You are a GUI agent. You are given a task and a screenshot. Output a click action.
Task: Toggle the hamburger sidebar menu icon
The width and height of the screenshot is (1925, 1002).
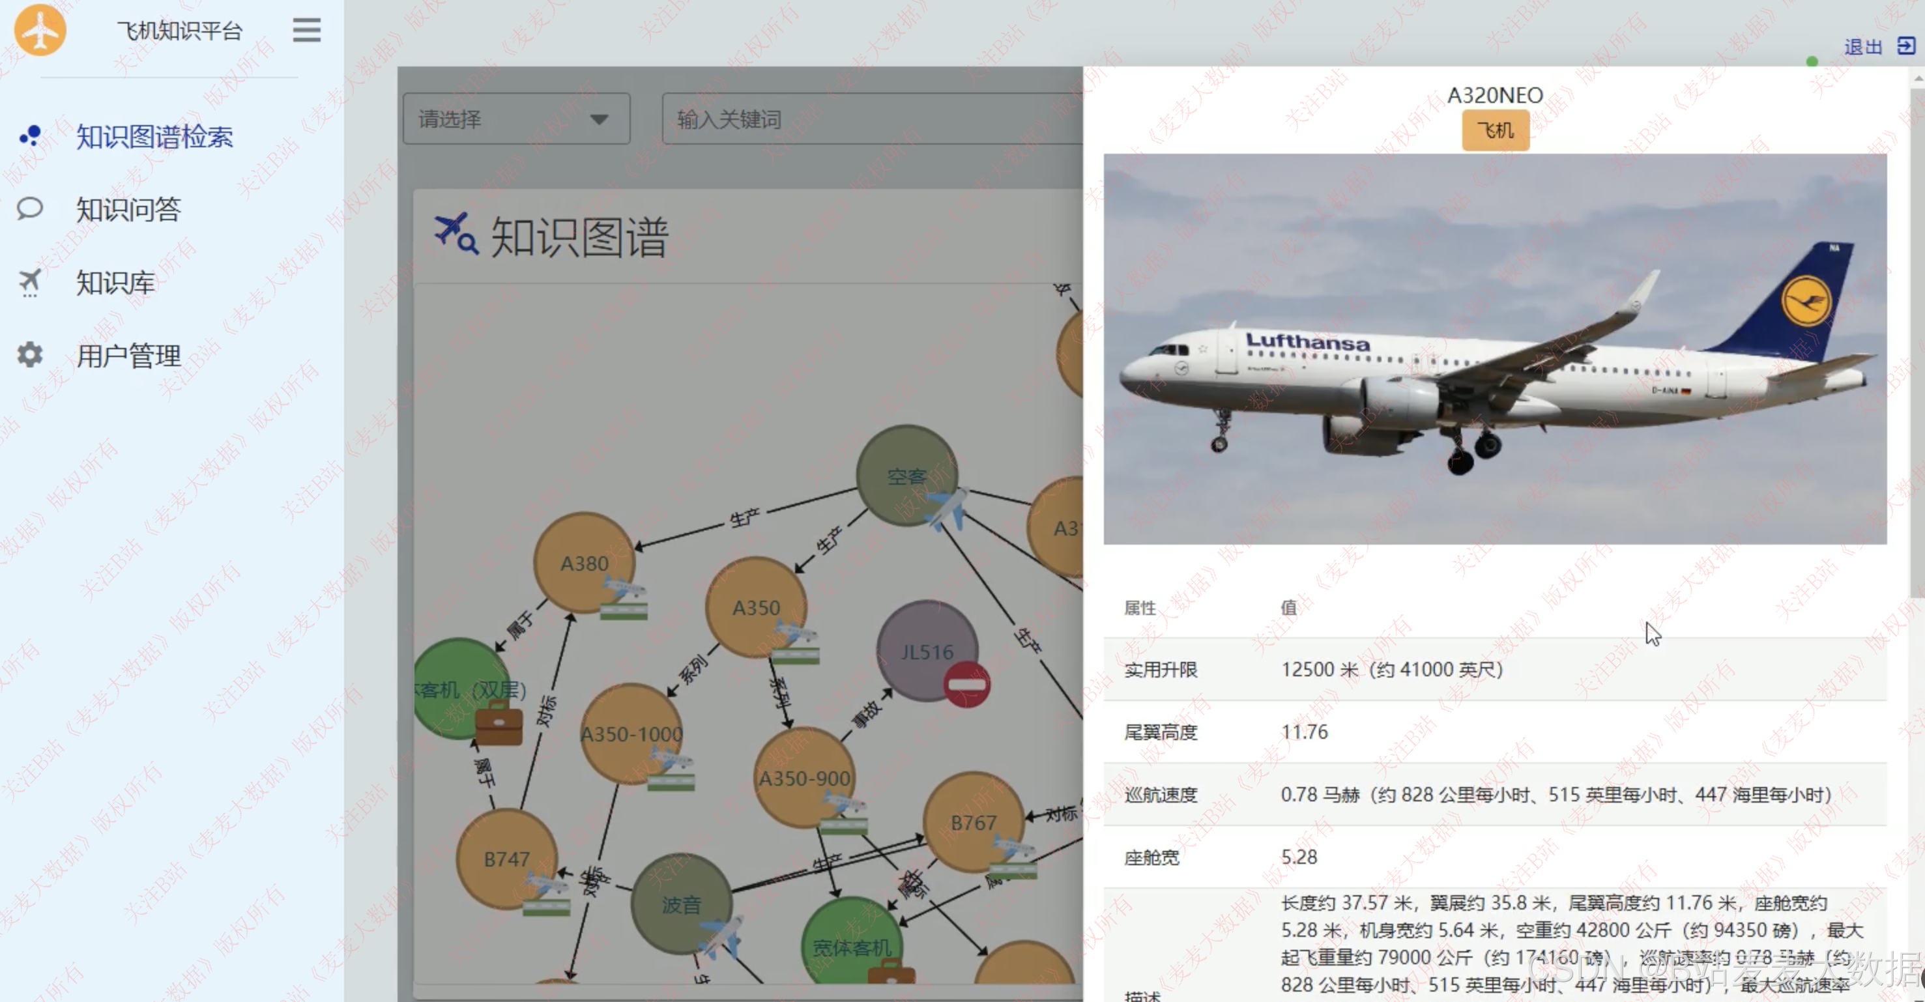click(306, 30)
